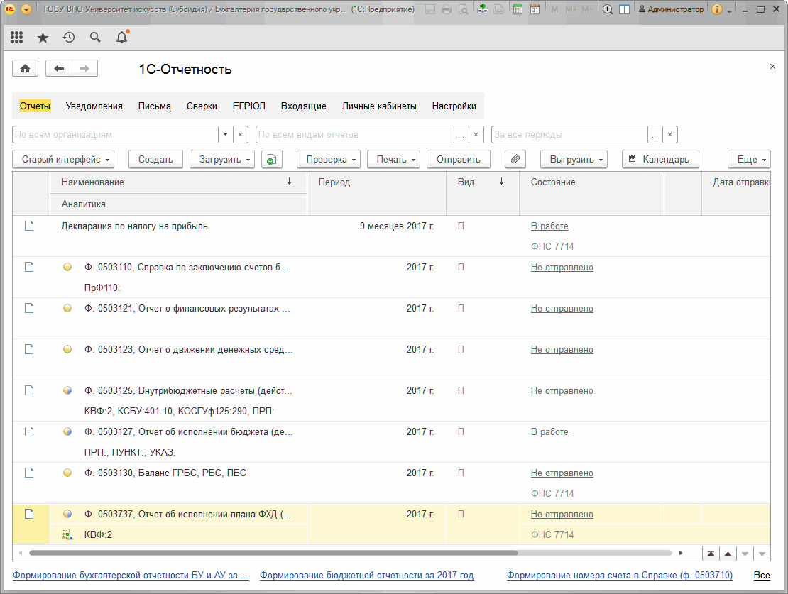Image resolution: width=788 pixels, height=594 pixels.
Task: Clear the organization filter with its X
Action: [240, 135]
